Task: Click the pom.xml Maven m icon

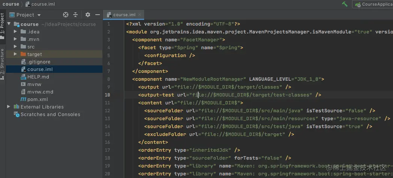Action: click(x=23, y=99)
